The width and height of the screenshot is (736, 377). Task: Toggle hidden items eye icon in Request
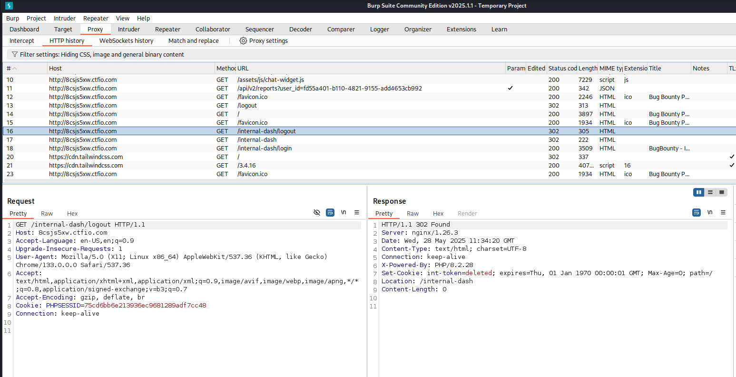click(317, 213)
